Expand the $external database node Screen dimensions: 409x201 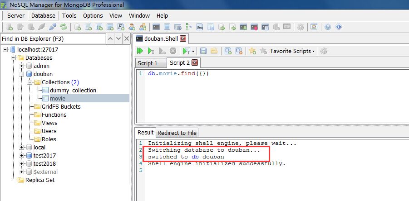coord(22,172)
